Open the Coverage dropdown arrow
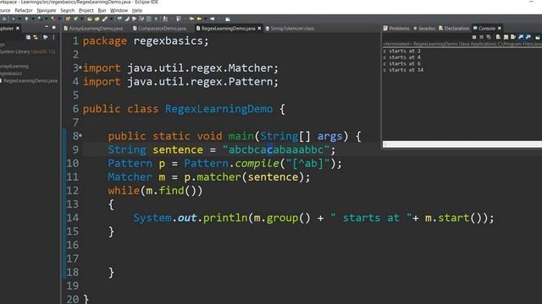The image size is (542, 304). [47, 19]
